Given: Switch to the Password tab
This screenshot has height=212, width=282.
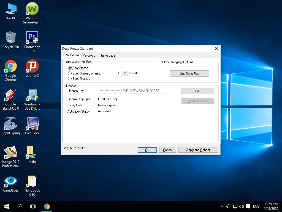Looking at the screenshot, I should coord(89,55).
